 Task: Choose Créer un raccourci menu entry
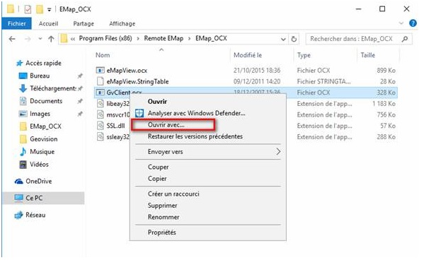[x=173, y=194]
